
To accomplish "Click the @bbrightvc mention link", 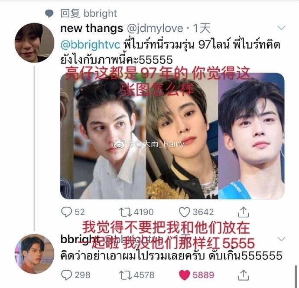I will pyautogui.click(x=90, y=45).
